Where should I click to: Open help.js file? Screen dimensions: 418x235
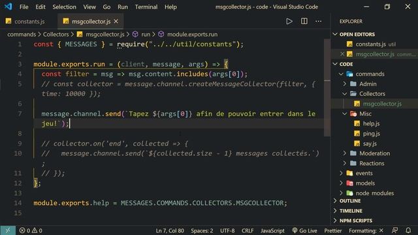(x=374, y=123)
